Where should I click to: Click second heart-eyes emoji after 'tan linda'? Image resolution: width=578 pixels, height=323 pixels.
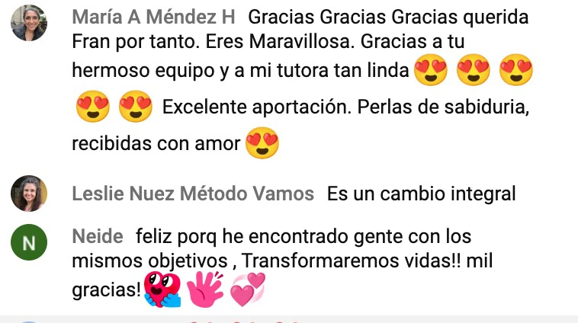click(474, 69)
